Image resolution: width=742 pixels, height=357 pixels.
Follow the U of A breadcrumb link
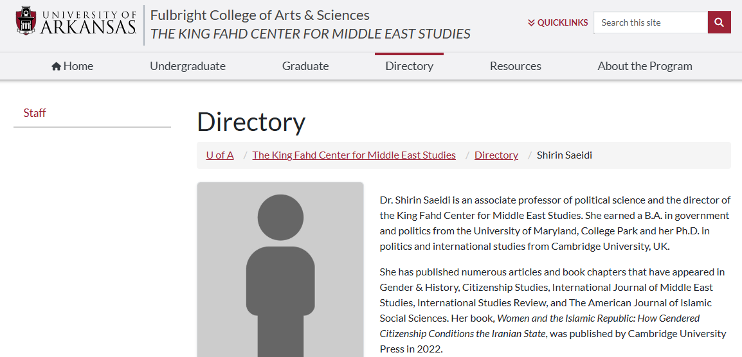pos(220,155)
